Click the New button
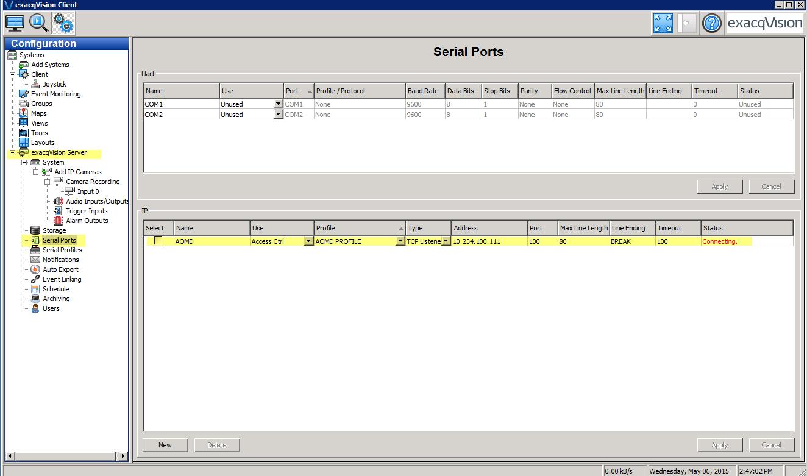Screen dimensions: 807x476 [165, 445]
